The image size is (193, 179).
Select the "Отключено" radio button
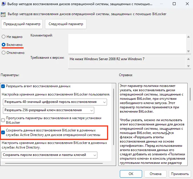[x=3, y=53]
